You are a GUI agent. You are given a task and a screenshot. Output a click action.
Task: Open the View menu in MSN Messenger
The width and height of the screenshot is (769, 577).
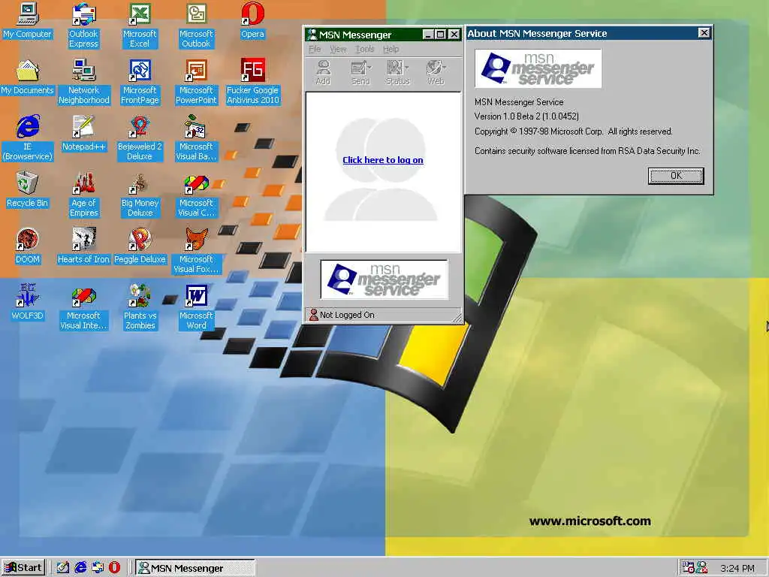tap(338, 49)
